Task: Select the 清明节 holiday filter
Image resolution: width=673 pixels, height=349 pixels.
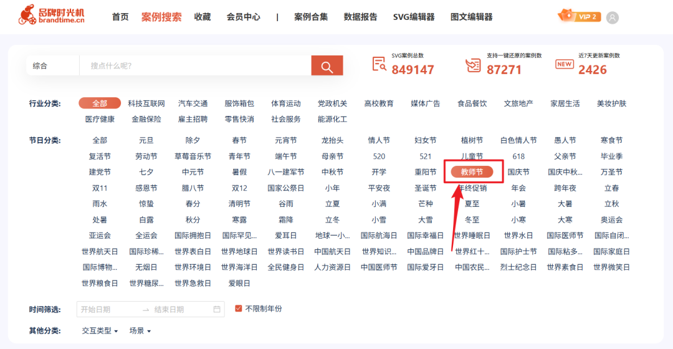Action: coord(239,204)
